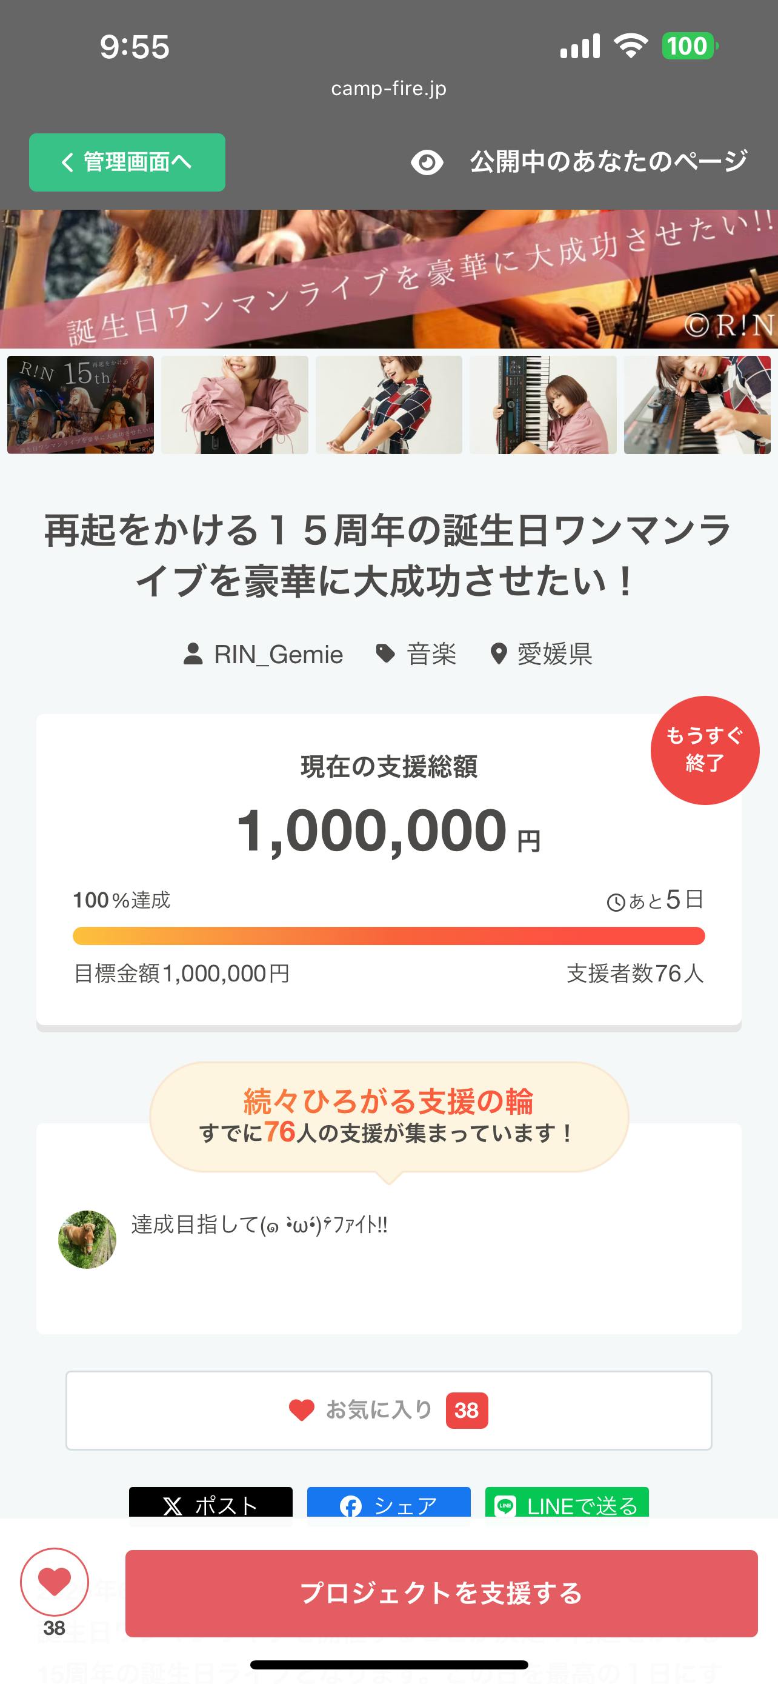Viewport: 778px width, 1684px height.
Task: Share on Facebook with シェア button
Action: pos(388,1505)
